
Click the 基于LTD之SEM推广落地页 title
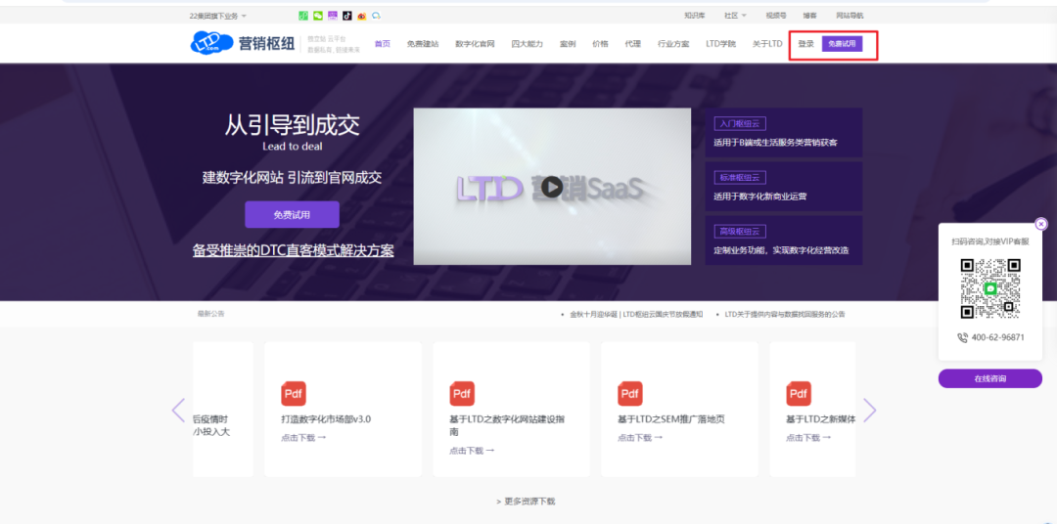671,418
